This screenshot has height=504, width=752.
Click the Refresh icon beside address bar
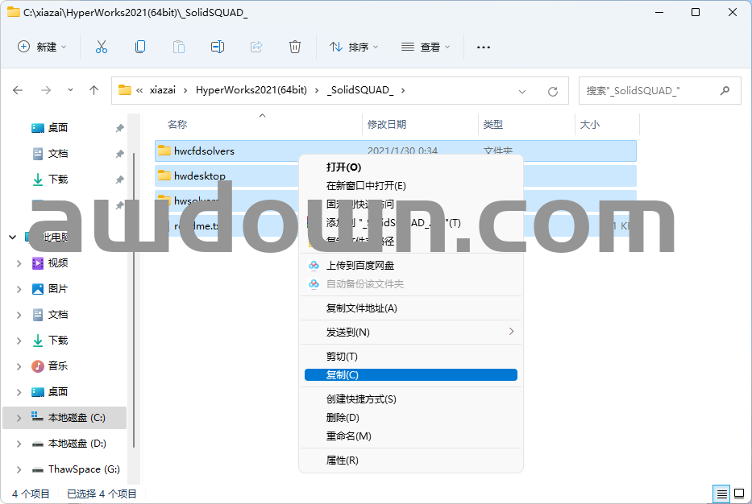pos(553,91)
